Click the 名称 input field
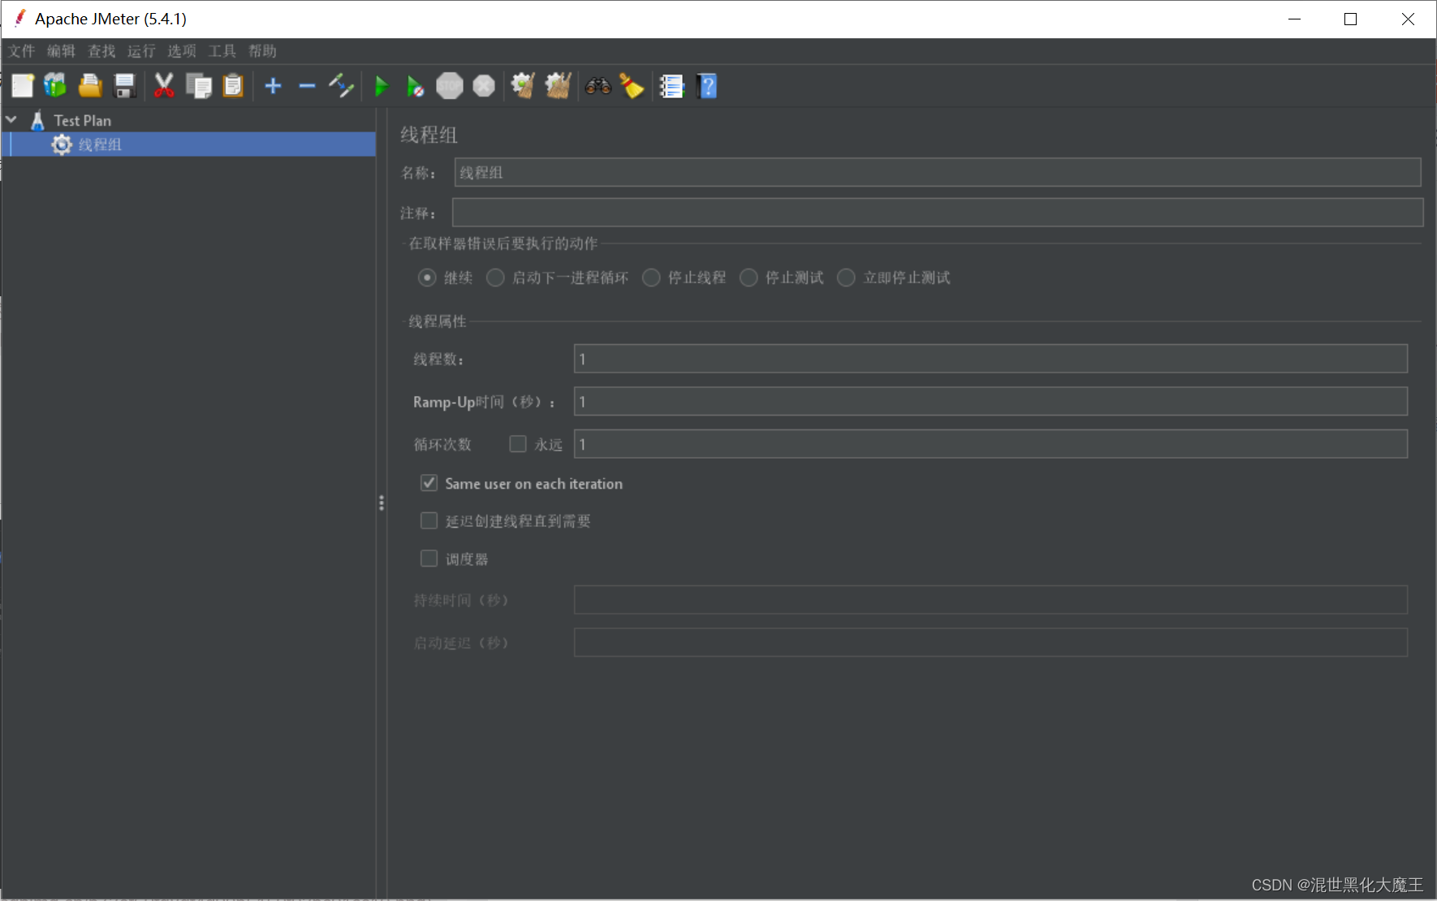Image resolution: width=1437 pixels, height=901 pixels. (x=938, y=172)
